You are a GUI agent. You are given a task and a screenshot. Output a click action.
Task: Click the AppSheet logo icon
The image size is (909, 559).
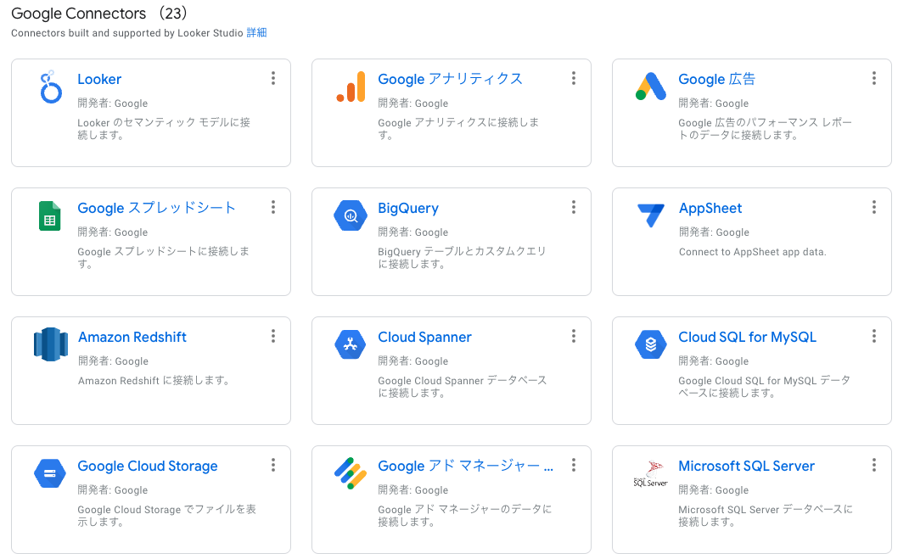point(651,215)
